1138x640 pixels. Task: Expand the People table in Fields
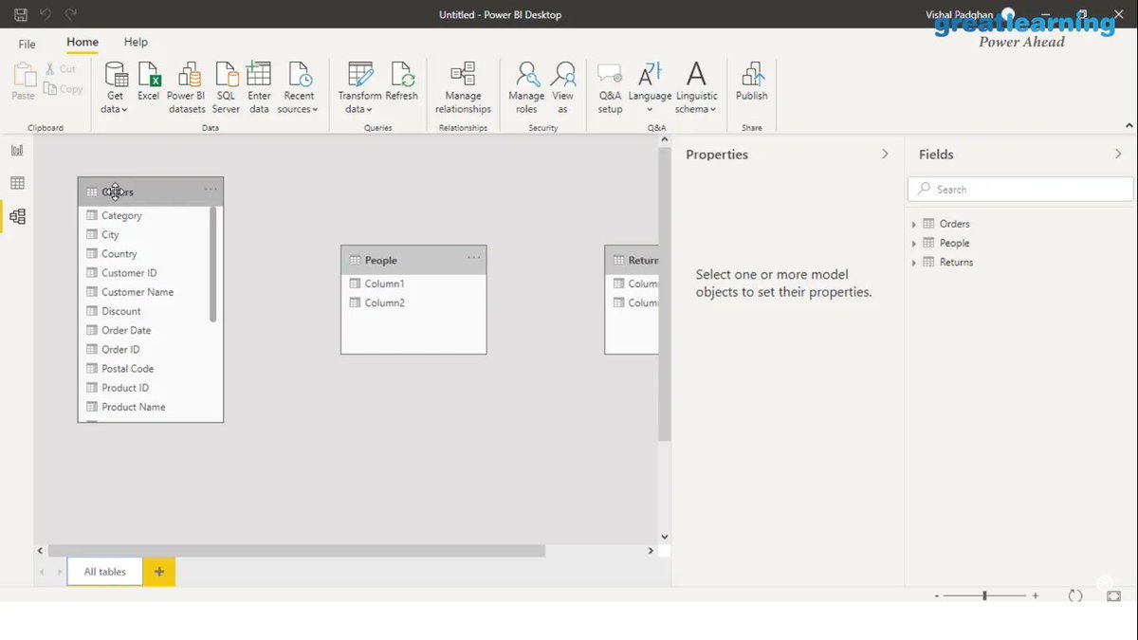(x=914, y=244)
